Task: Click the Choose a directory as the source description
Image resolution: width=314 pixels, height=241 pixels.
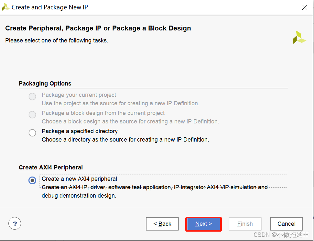Action: point(125,140)
